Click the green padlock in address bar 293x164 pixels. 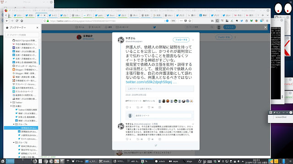[48, 21]
